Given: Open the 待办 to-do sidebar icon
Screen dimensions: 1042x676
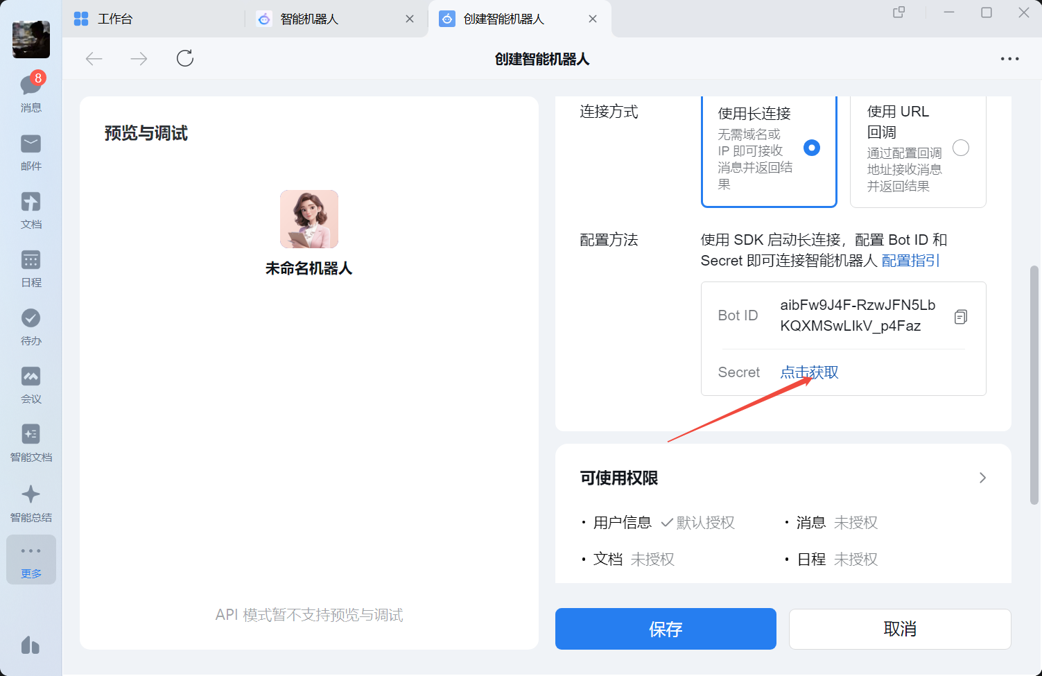Looking at the screenshot, I should pos(31,327).
